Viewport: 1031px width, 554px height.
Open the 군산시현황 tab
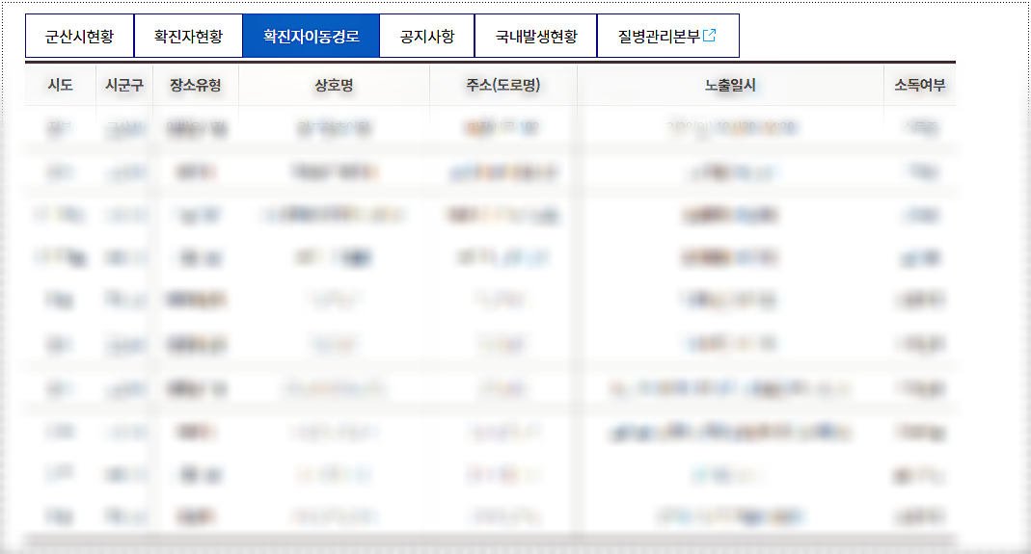(x=79, y=37)
